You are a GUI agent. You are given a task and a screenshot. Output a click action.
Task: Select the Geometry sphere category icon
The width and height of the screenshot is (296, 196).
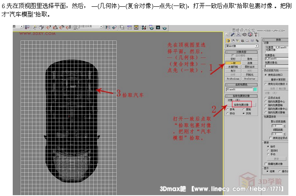coord(228,41)
